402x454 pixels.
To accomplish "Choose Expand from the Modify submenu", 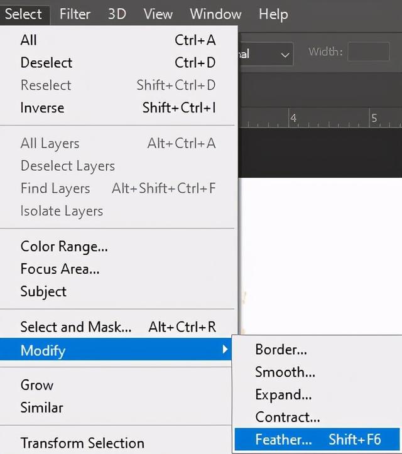I will (x=317, y=394).
